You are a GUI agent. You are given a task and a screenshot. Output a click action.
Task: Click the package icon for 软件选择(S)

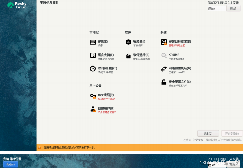(128, 56)
